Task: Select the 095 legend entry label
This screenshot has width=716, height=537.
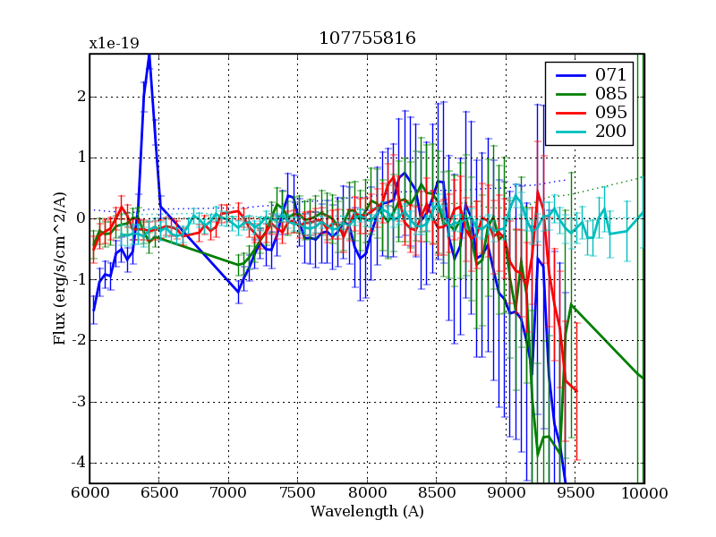Action: coord(610,114)
